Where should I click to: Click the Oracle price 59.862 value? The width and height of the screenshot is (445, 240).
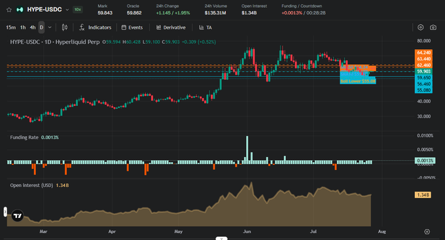click(x=134, y=13)
